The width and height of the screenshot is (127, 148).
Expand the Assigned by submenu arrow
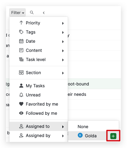point(63,136)
